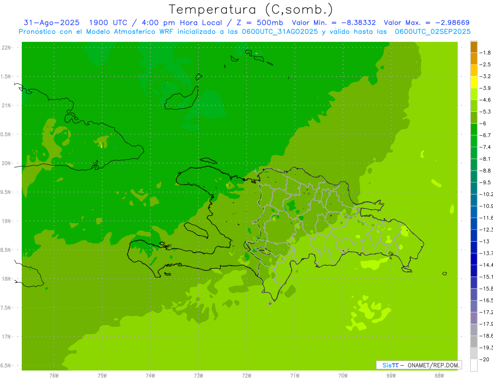
Task: Click the '0600UTC_31AGO2025' initialization time text
Action: [281, 32]
